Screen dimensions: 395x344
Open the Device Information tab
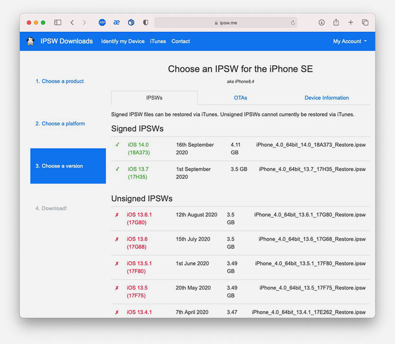[x=326, y=97]
